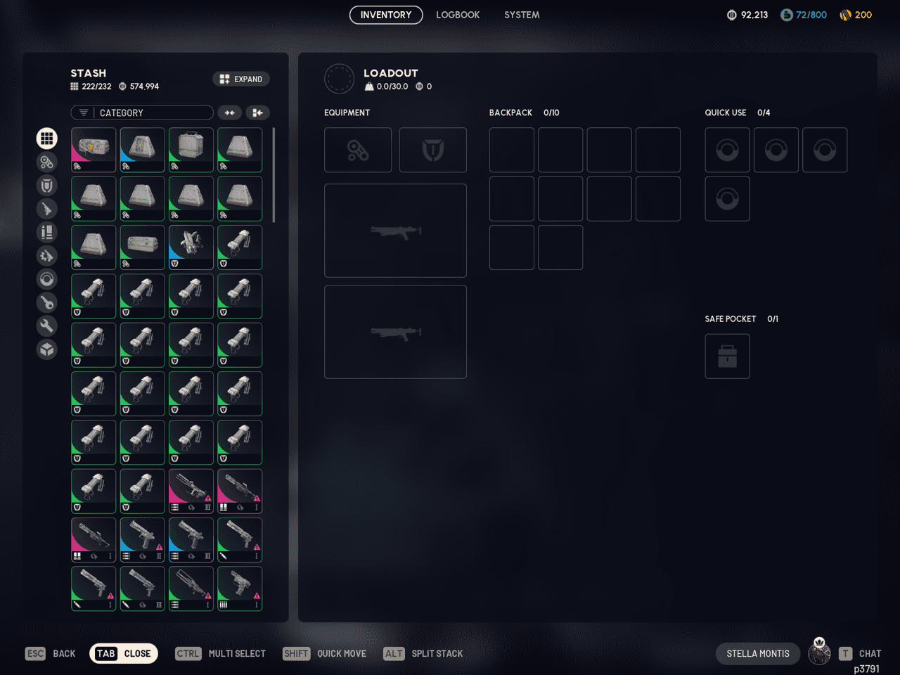Filter stash by wrench materials icon
Screen dimensions: 900x675
[47, 326]
